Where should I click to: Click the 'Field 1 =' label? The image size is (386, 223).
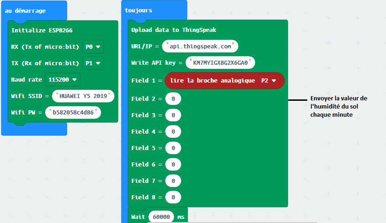(x=147, y=81)
